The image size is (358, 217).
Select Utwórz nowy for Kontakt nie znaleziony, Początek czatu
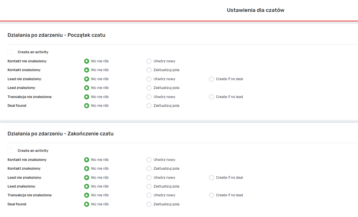click(x=149, y=61)
